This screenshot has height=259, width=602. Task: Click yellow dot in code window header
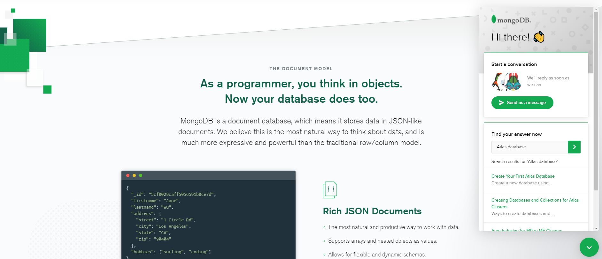(134, 175)
